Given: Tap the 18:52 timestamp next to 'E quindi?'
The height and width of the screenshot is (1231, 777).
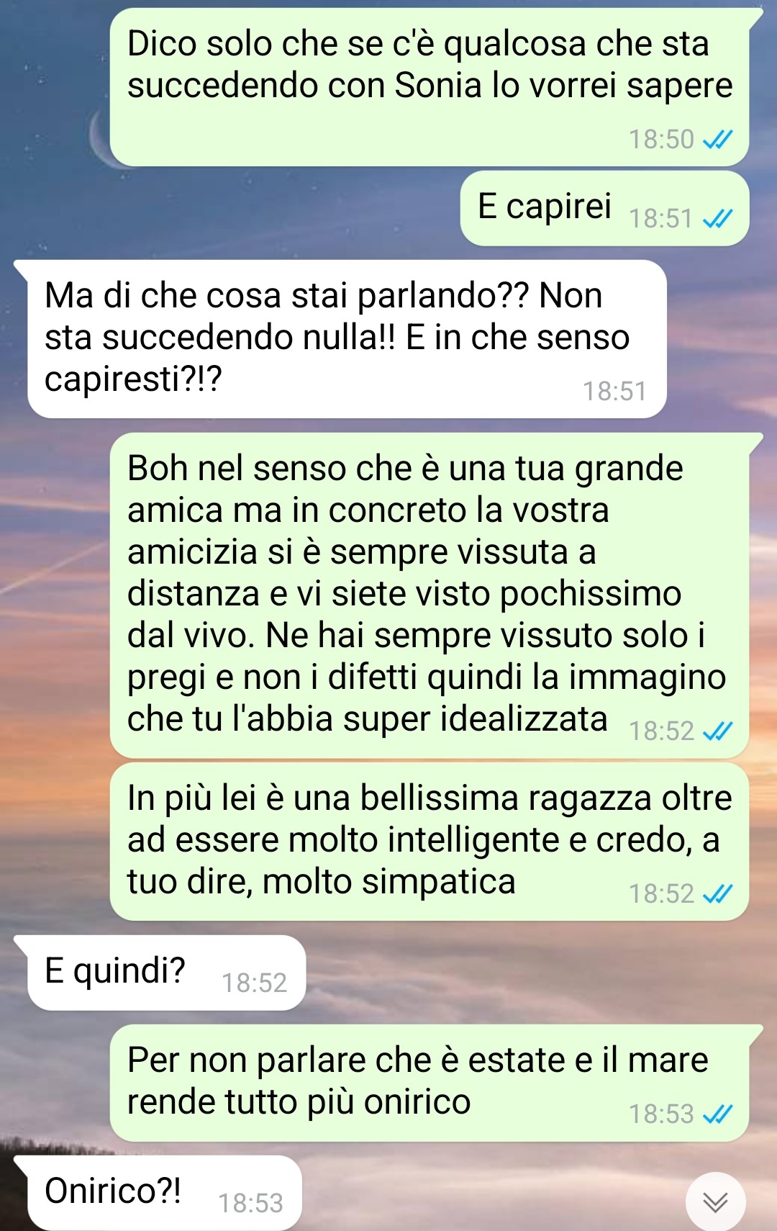Looking at the screenshot, I should (254, 983).
